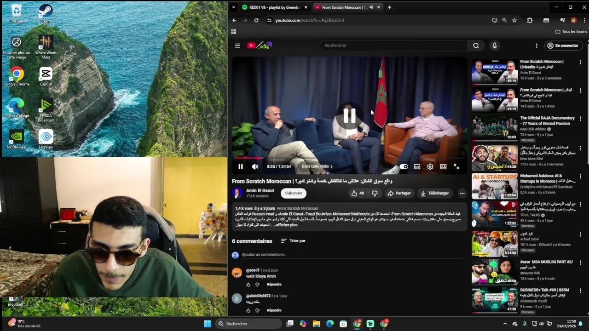
Task: Like the comment by @sos-IT
Action: [248, 285]
